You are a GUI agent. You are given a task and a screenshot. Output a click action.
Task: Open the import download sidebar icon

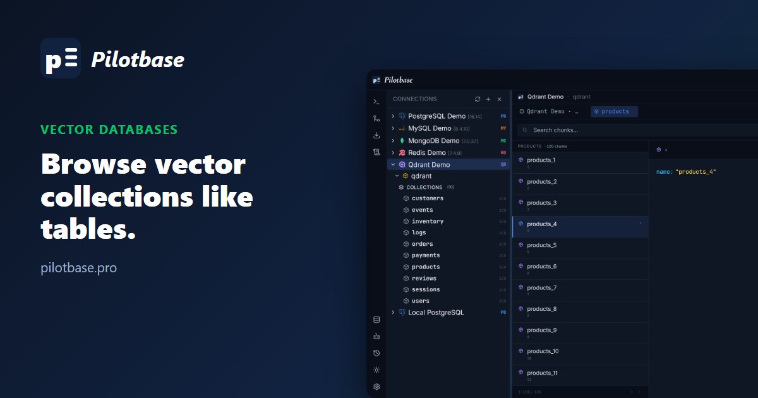click(x=376, y=135)
